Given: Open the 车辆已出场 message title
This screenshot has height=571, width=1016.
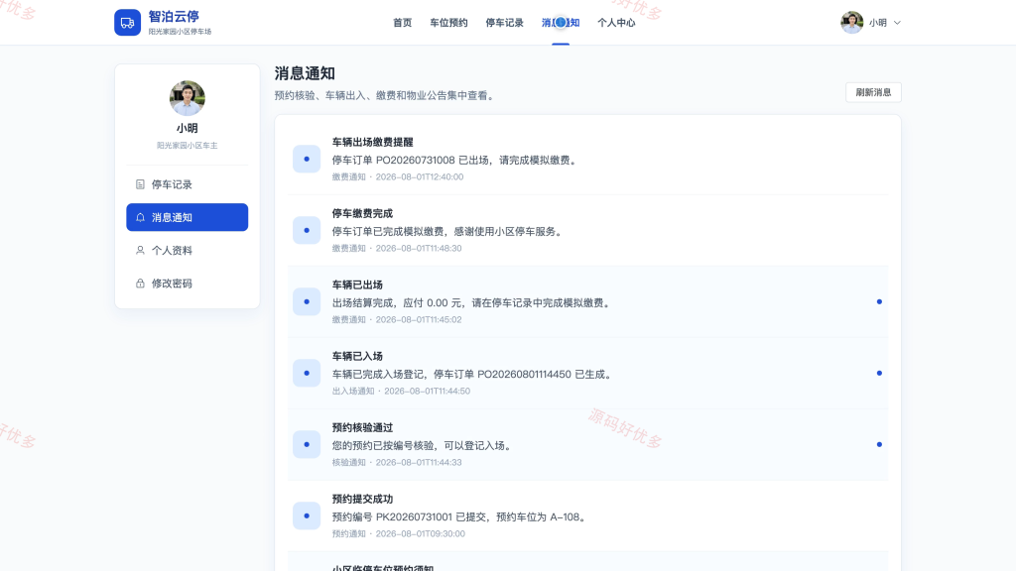Looking at the screenshot, I should 357,285.
